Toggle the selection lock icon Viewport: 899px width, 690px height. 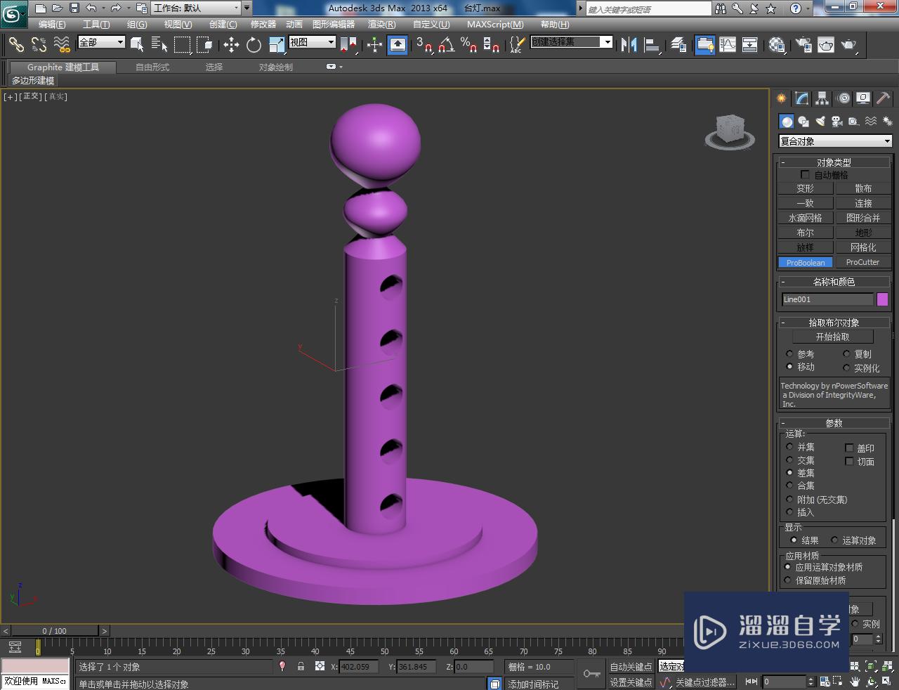301,666
